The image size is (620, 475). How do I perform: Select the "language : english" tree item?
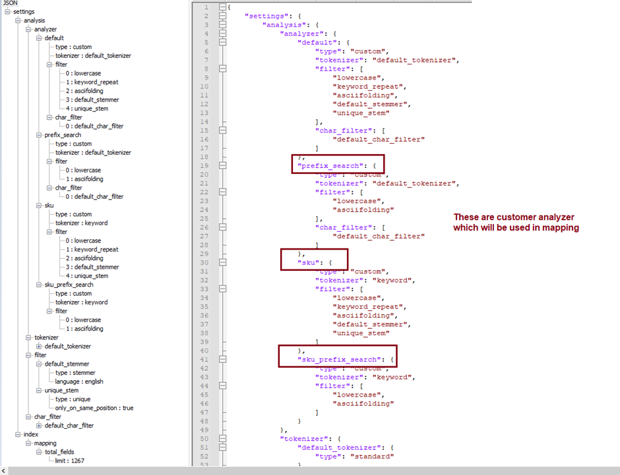(79, 381)
